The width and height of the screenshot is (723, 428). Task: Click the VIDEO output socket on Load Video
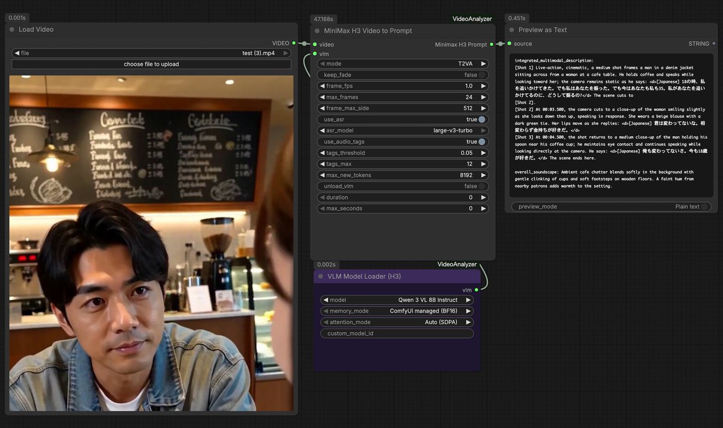tap(294, 43)
